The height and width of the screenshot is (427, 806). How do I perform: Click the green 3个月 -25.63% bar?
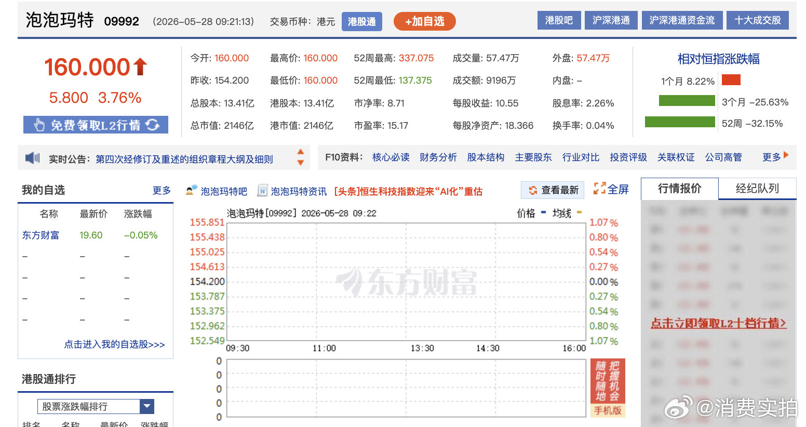[x=687, y=101]
